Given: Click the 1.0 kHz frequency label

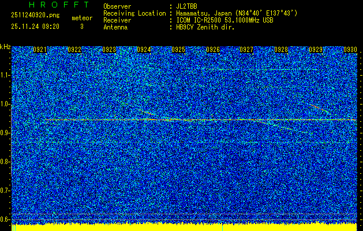Looking at the screenshot, I should point(5,104).
